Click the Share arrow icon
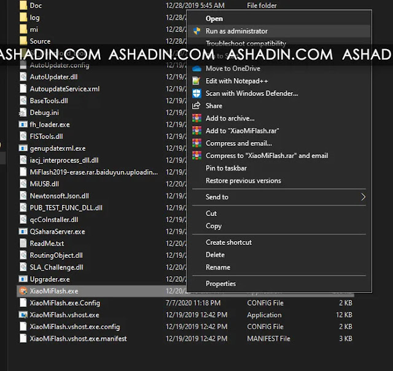This screenshot has height=371, width=393. [196, 105]
